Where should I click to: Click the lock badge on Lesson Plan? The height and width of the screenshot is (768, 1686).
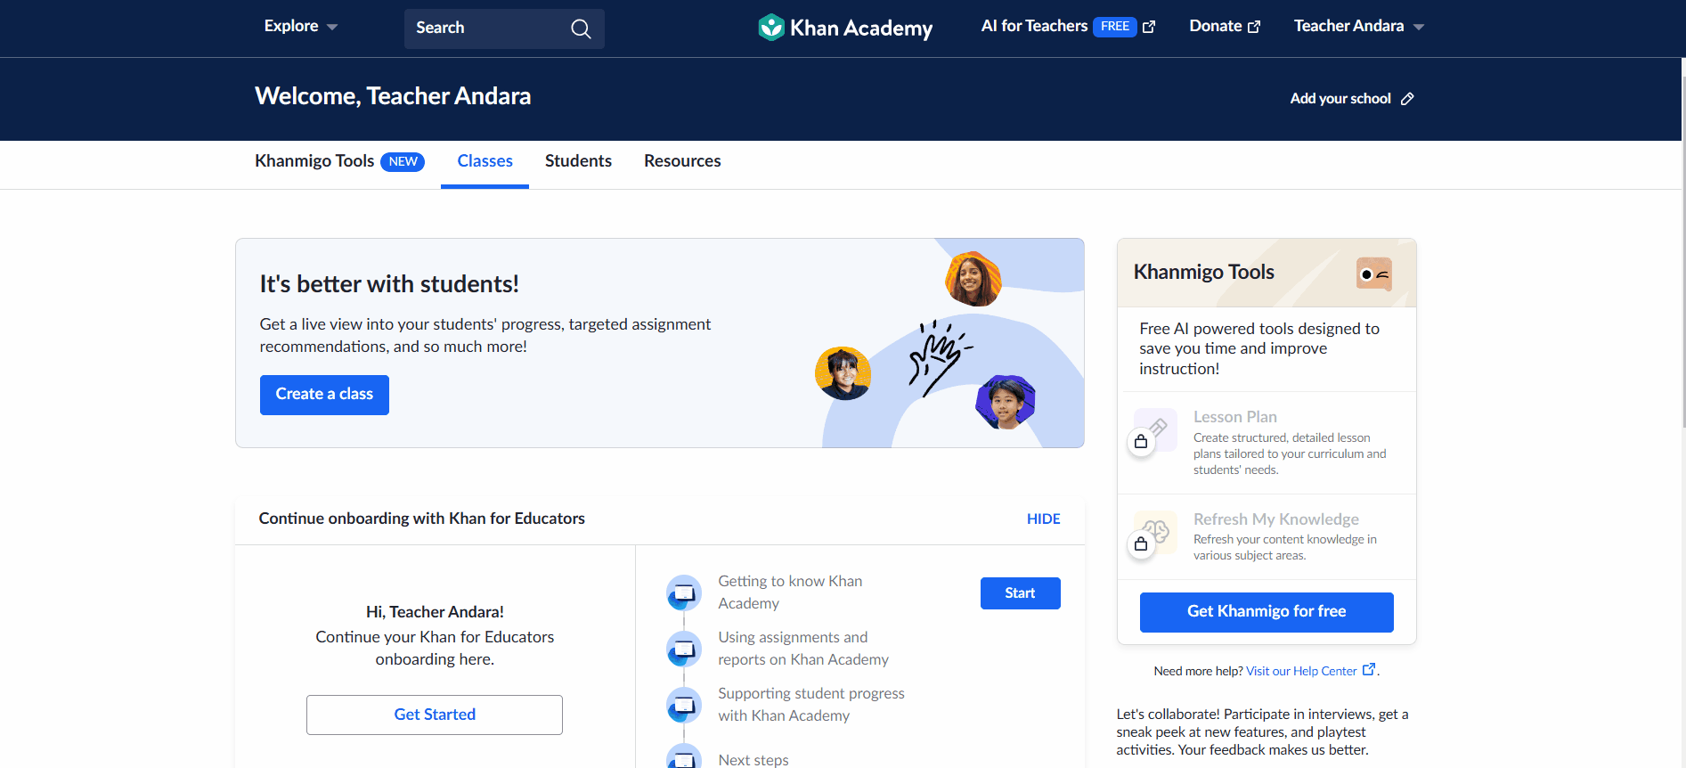point(1141,441)
